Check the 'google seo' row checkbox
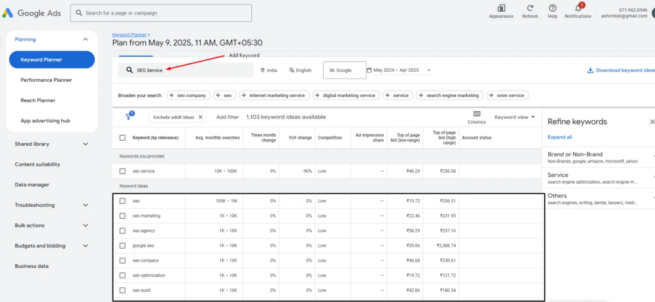Screen dimensions: 655x302 [x=122, y=246]
